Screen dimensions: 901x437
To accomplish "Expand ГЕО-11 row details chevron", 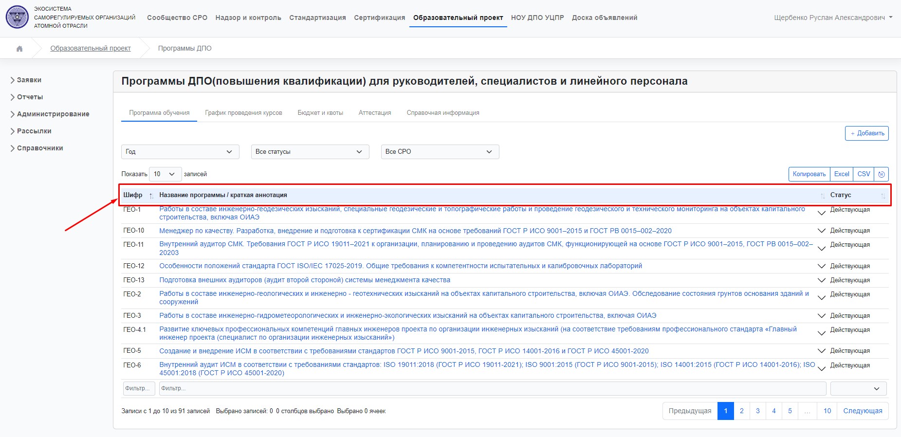I will click(x=822, y=249).
